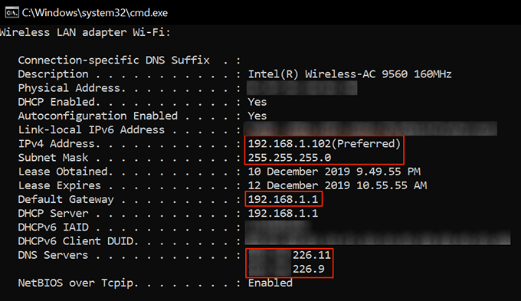Click the blurred Physical Address value
The image size is (521, 301).
(302, 88)
